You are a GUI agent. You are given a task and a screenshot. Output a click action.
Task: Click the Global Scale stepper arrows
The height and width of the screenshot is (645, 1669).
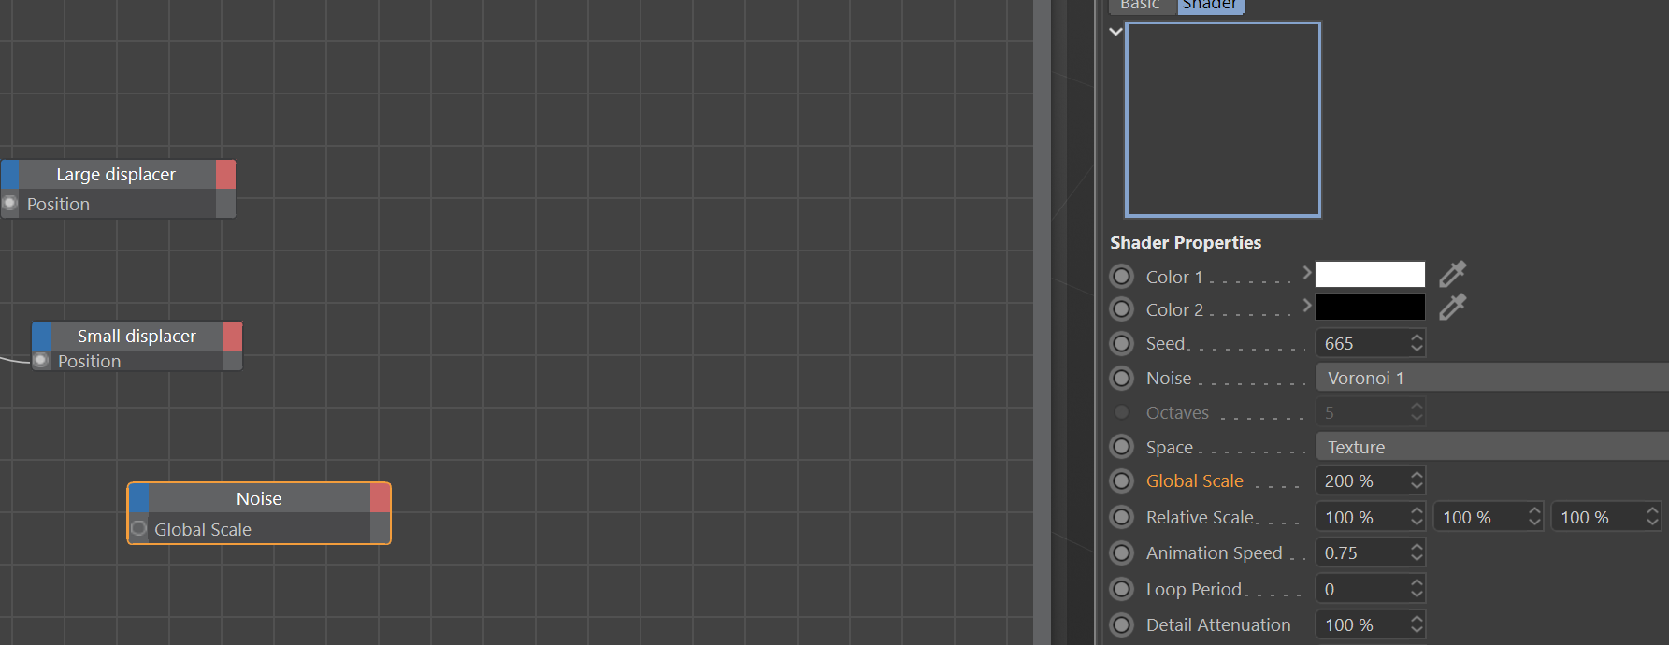1417,480
